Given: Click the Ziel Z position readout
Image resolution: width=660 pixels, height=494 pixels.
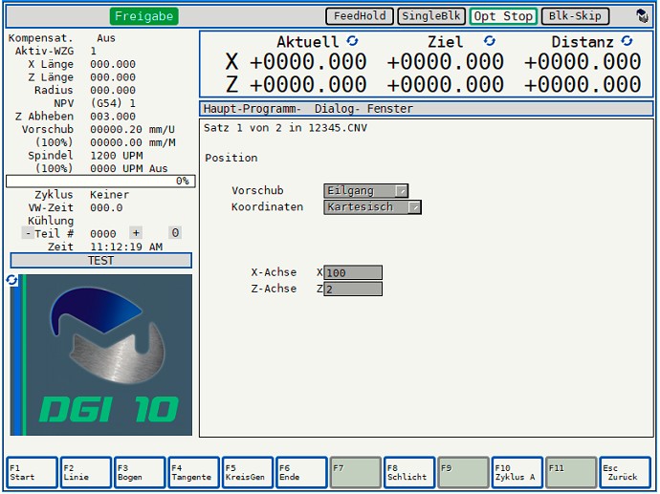Looking at the screenshot, I should [445, 84].
